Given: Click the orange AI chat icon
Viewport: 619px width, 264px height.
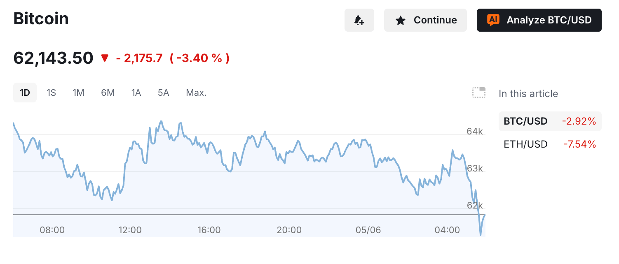Looking at the screenshot, I should 493,20.
